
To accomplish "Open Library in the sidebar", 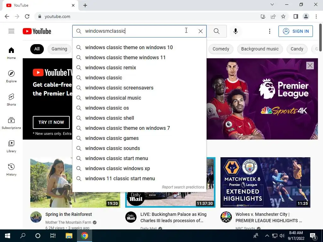I will tap(11, 146).
